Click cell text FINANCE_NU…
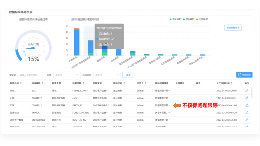The image size is (260, 146). [80, 91]
